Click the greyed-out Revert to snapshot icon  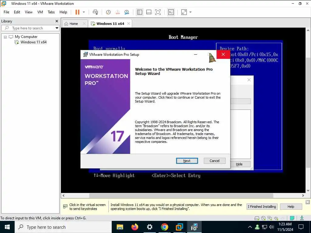point(118,12)
